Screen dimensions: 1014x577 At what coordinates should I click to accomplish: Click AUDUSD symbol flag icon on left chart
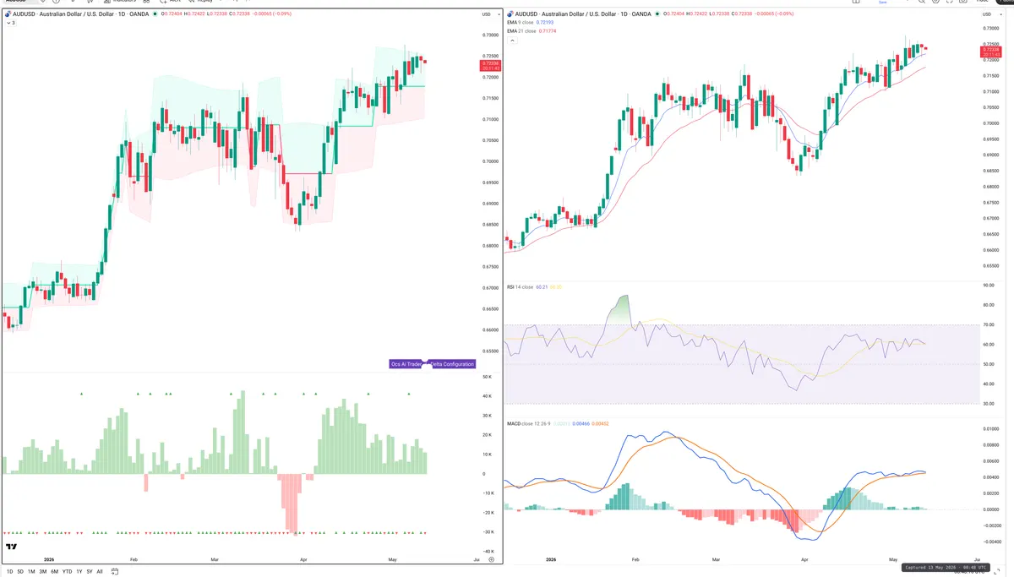click(x=8, y=14)
